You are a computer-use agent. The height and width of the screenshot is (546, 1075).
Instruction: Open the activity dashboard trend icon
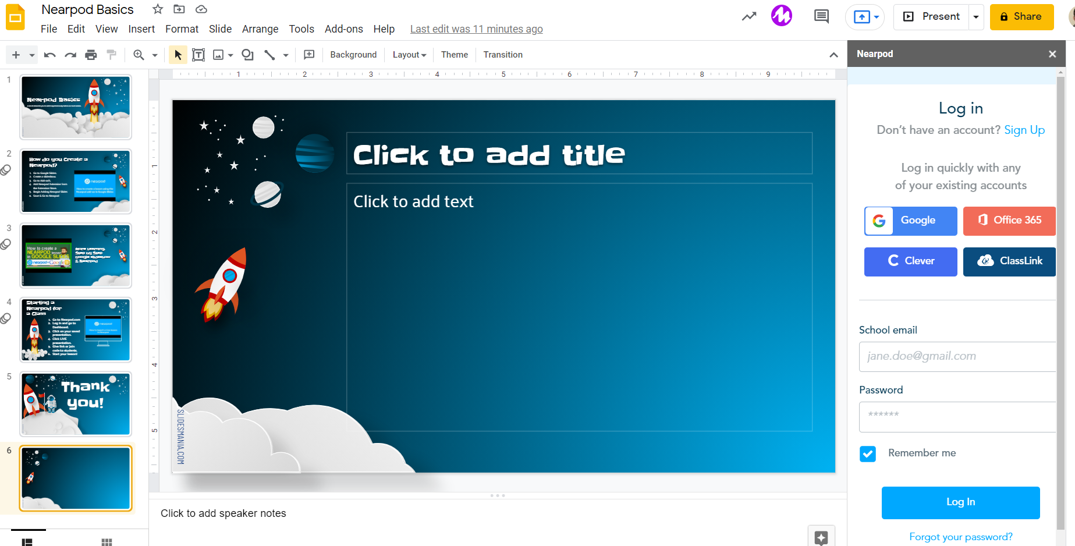(749, 16)
